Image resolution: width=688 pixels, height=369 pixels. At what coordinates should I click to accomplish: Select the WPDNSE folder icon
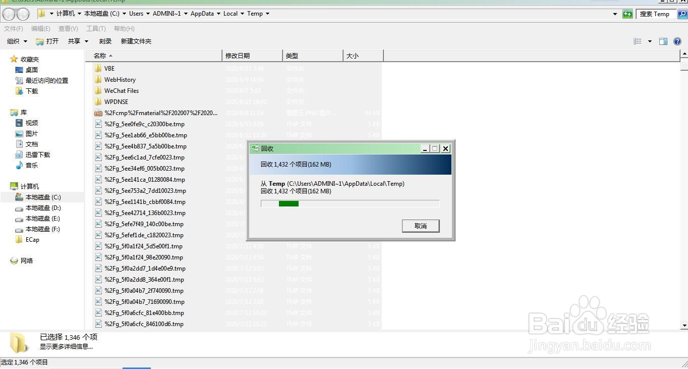(98, 101)
